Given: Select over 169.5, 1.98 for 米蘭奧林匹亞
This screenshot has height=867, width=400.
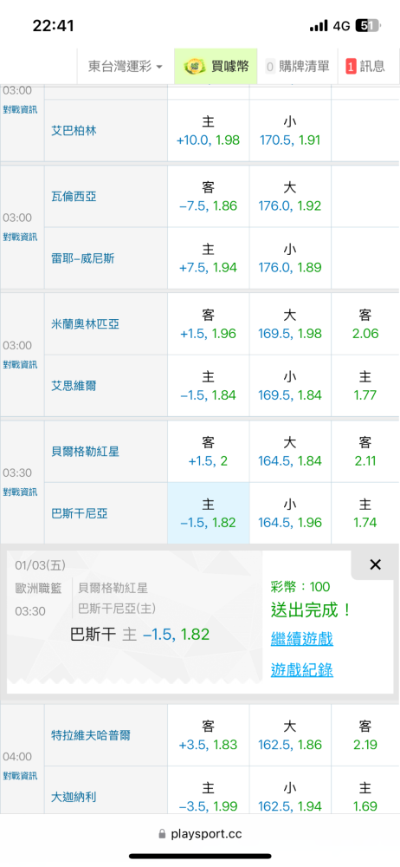Looking at the screenshot, I should pyautogui.click(x=290, y=324).
